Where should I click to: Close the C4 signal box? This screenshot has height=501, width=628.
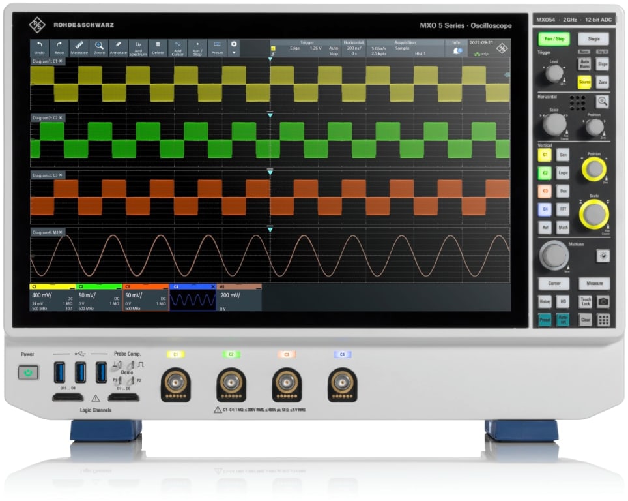point(212,287)
